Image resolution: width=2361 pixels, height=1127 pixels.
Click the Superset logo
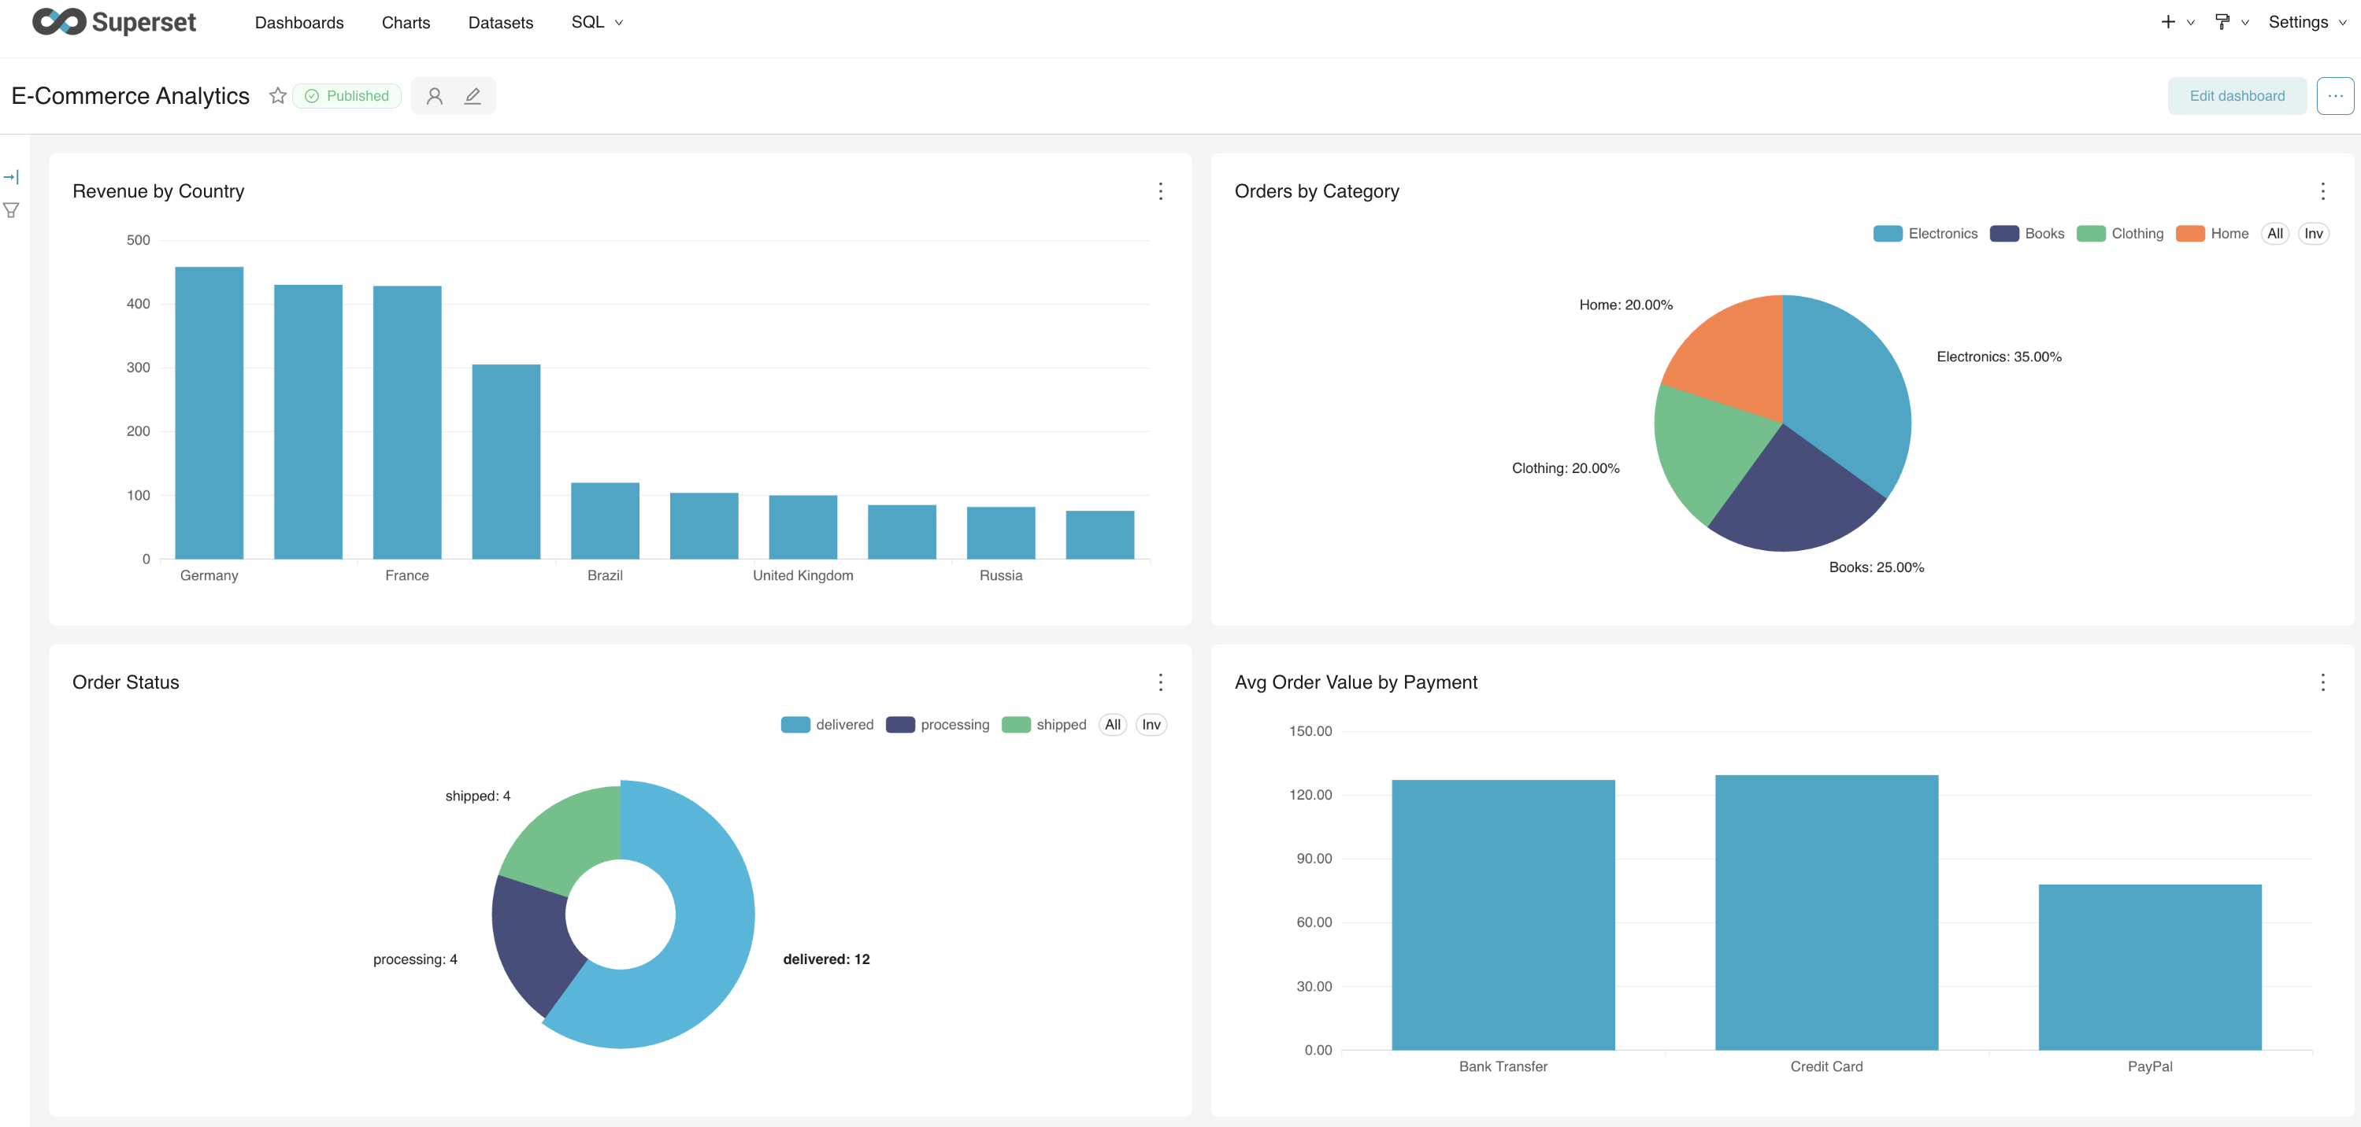coord(113,22)
